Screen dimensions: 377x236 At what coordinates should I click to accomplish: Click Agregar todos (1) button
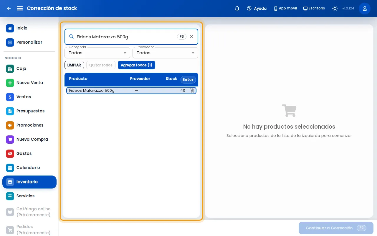tap(136, 65)
